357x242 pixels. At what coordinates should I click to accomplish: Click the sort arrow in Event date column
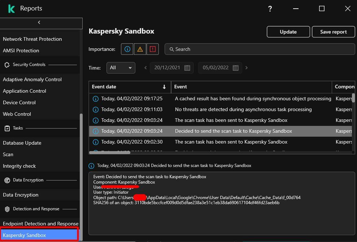point(164,87)
